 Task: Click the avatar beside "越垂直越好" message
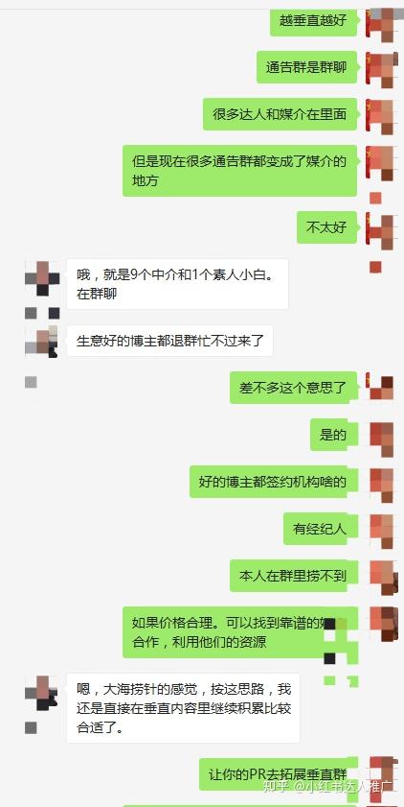click(381, 23)
